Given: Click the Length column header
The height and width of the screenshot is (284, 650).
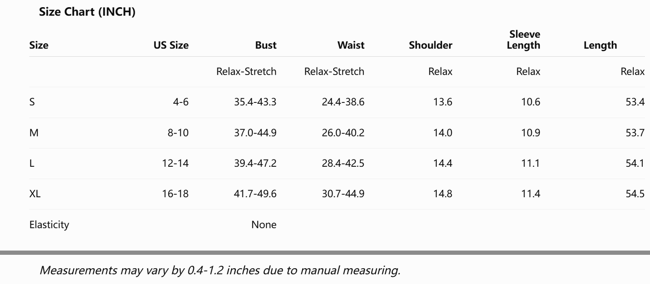Looking at the screenshot, I should [600, 45].
